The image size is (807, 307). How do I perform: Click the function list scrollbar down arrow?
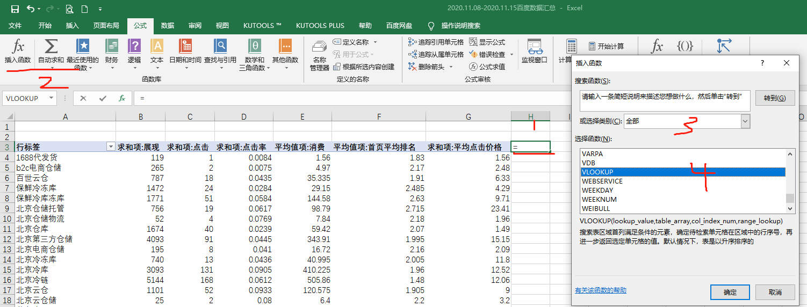point(790,209)
